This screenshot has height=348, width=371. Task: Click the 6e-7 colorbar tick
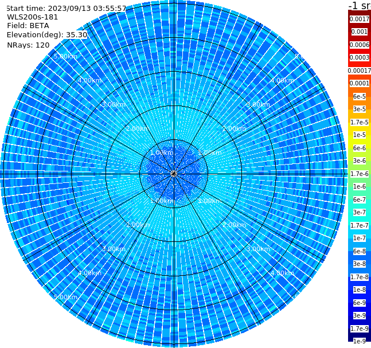(x=360, y=200)
